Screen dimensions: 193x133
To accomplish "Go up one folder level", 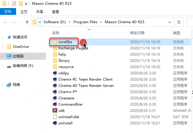I will (x=27, y=22).
